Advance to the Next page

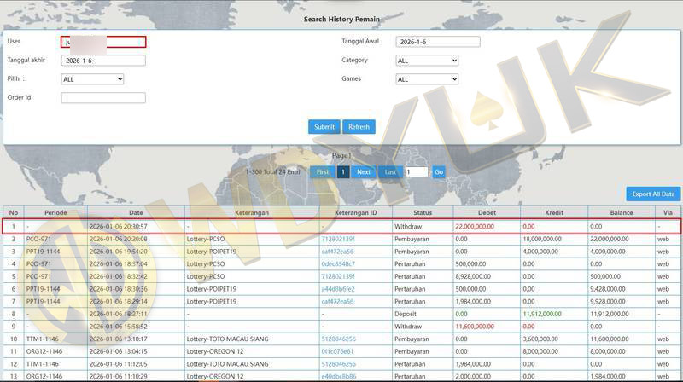coord(363,171)
